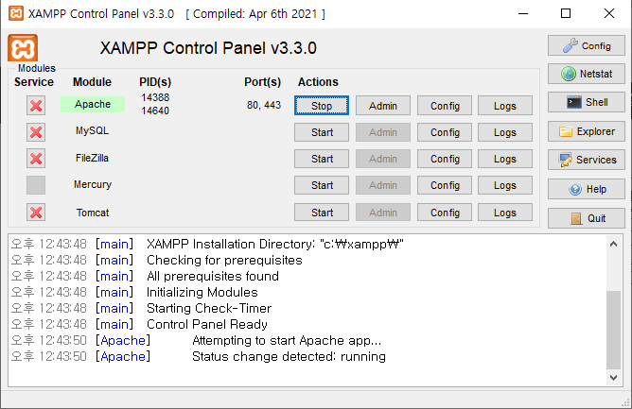
Task: Open the Apache Logs menu
Action: 505,106
